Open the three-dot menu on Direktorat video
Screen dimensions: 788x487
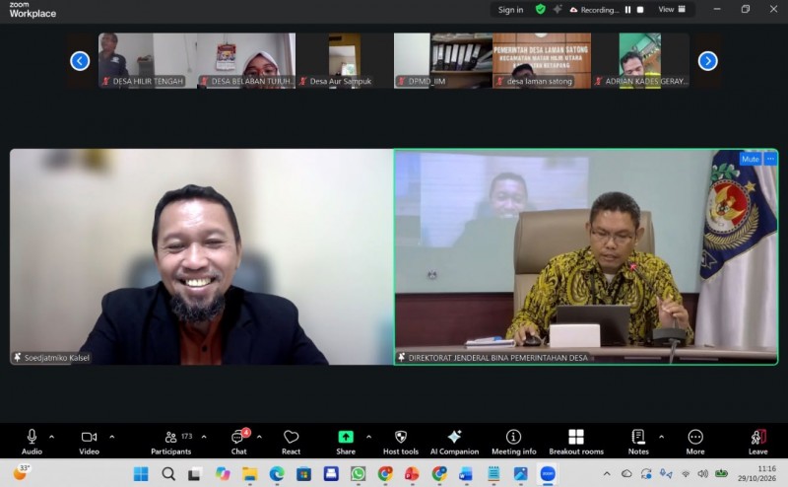pyautogui.click(x=770, y=159)
